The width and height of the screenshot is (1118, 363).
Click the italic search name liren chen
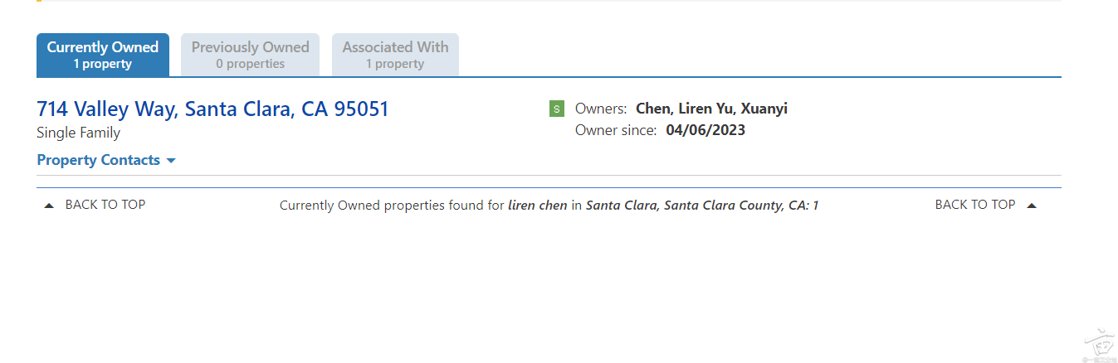pos(538,206)
